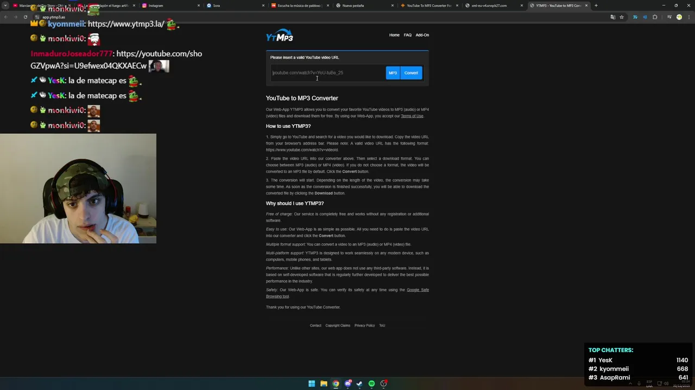The width and height of the screenshot is (695, 390).
Task: Close the Instagram tab
Action: point(198,5)
